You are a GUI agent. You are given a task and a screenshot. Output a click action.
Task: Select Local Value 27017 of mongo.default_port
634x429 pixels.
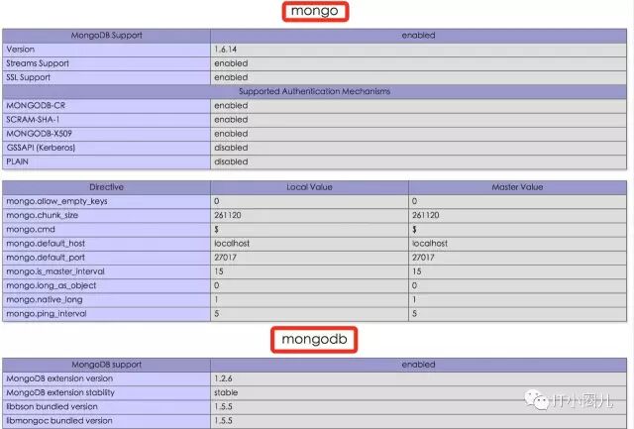coord(225,258)
